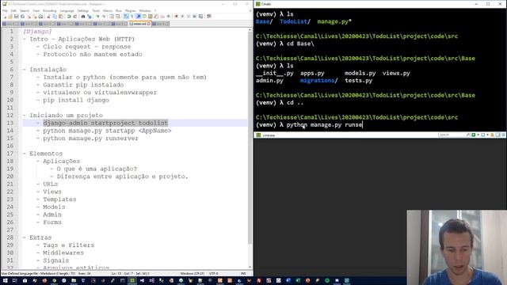Open the View menu in Notepad++
Screen dimensions: 507x285
pos(36,10)
